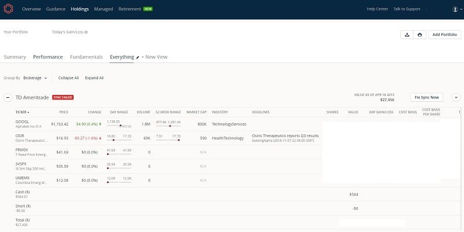Viewport: 464px width, 232px height.
Task: Open the Fundamentals view tab
Action: tap(86, 57)
